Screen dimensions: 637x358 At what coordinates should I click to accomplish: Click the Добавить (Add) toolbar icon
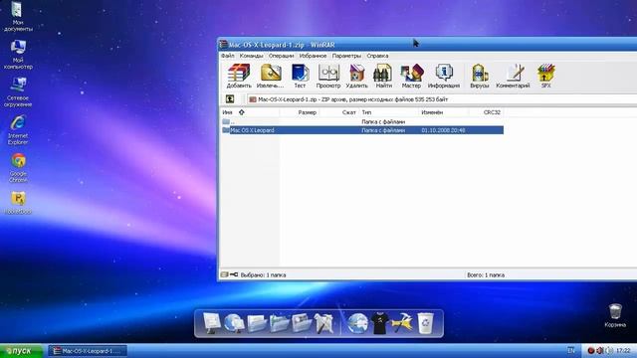pyautogui.click(x=239, y=76)
